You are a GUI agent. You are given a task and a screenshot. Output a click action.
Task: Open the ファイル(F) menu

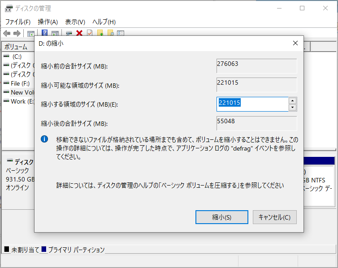click(x=17, y=22)
